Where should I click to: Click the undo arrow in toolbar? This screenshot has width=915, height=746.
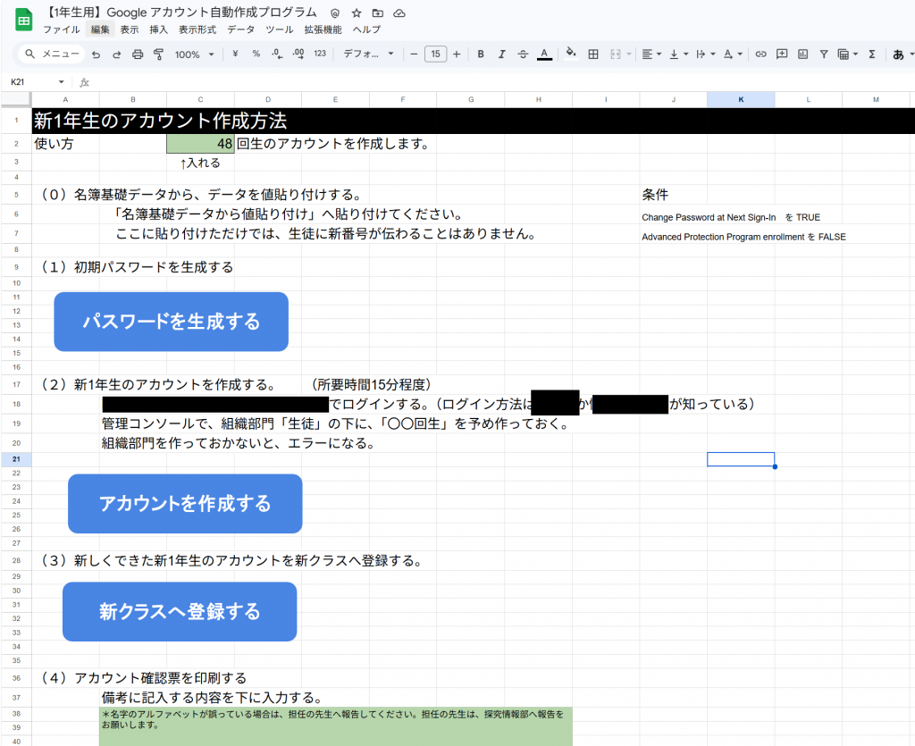tap(96, 54)
